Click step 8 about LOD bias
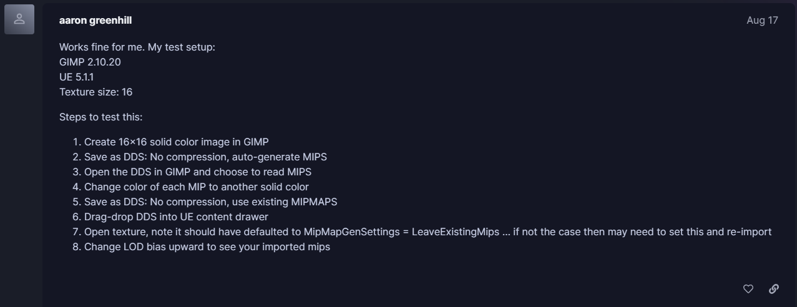 tap(207, 246)
